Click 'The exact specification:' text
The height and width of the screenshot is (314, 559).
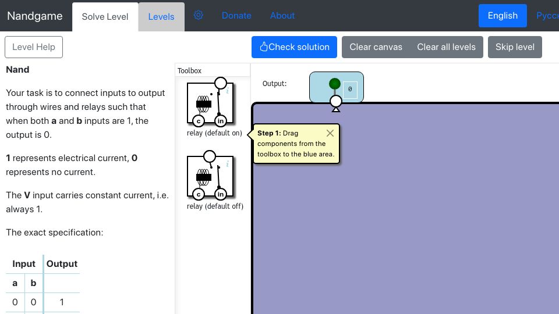pyautogui.click(x=55, y=233)
